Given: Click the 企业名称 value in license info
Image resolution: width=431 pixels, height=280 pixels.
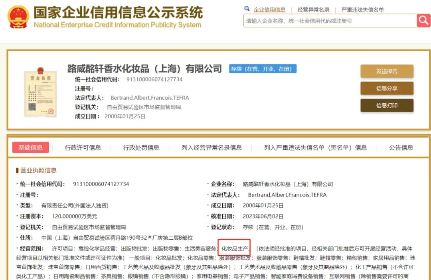Looking at the screenshot, I should [288, 184].
